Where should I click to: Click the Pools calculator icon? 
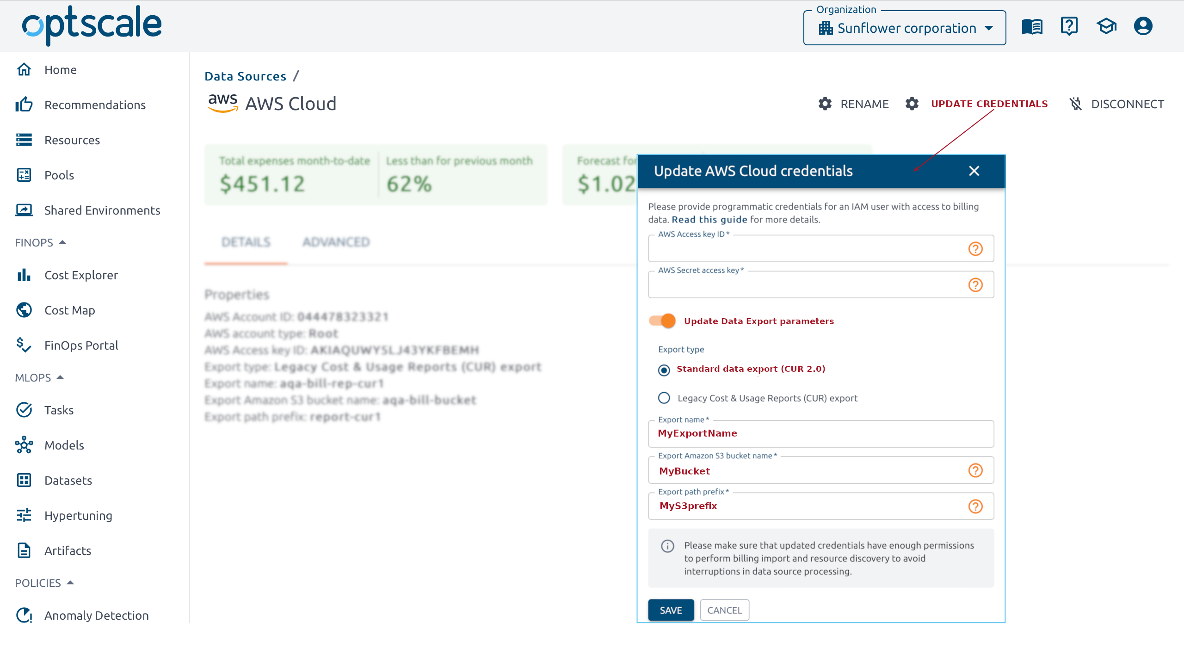click(24, 175)
